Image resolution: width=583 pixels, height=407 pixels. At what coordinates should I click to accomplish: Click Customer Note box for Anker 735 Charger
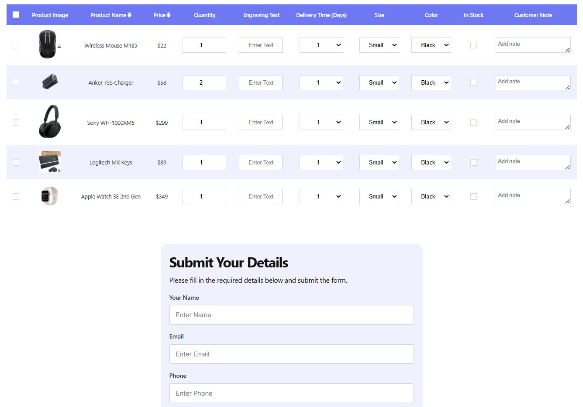tap(533, 82)
